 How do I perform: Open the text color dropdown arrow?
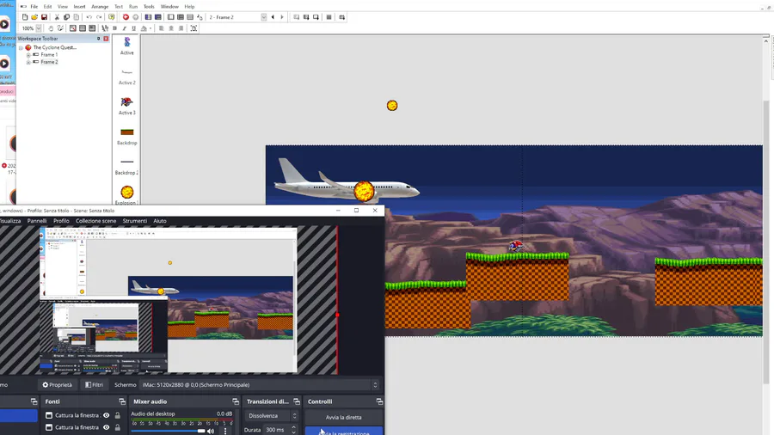coord(150,28)
